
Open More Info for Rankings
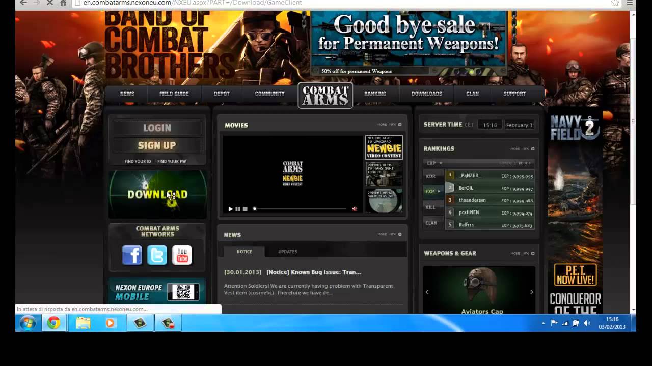(522, 149)
